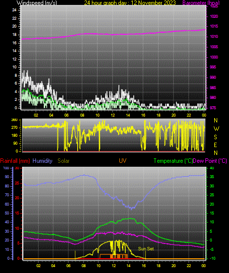Click the E compass letter
This screenshot has height=273, width=229.
pyautogui.click(x=215, y=145)
